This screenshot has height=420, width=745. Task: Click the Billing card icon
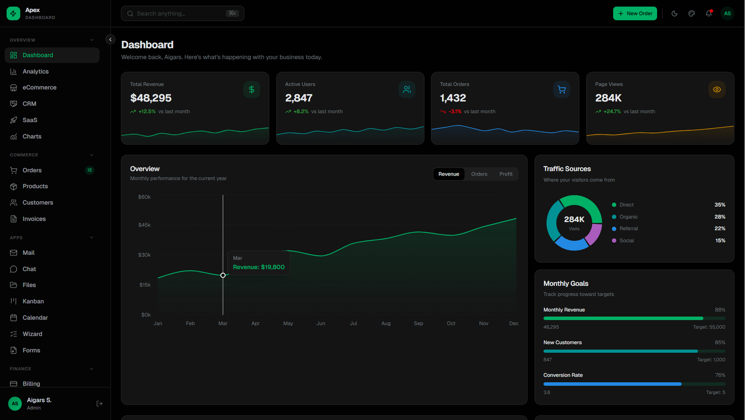(x=14, y=384)
